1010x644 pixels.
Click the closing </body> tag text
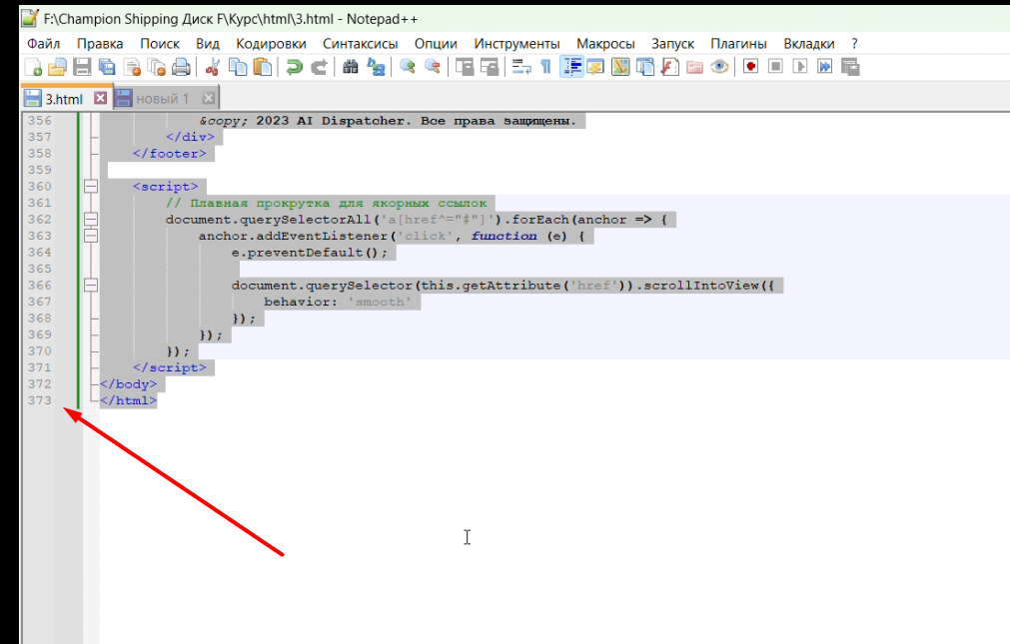[x=128, y=383]
